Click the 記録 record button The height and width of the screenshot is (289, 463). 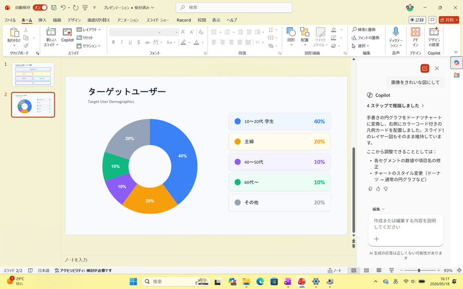coord(417,20)
